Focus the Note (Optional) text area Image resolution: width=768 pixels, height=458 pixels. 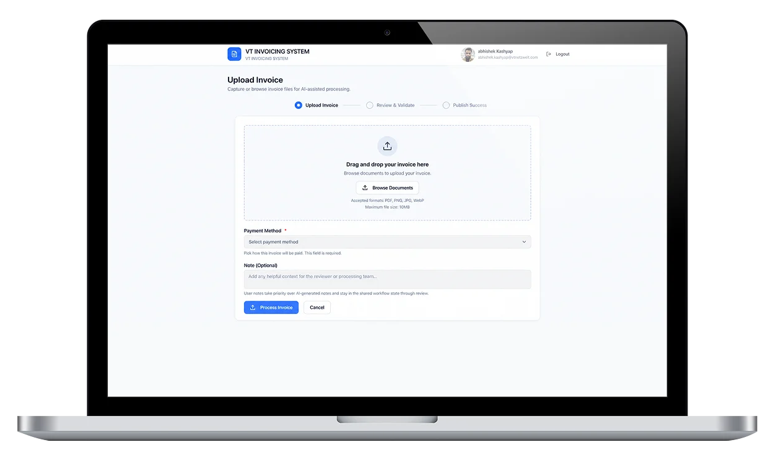pos(387,279)
